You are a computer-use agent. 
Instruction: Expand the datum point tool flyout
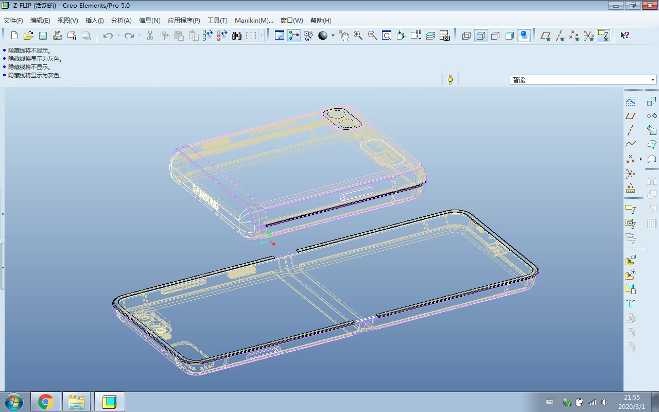[x=641, y=159]
